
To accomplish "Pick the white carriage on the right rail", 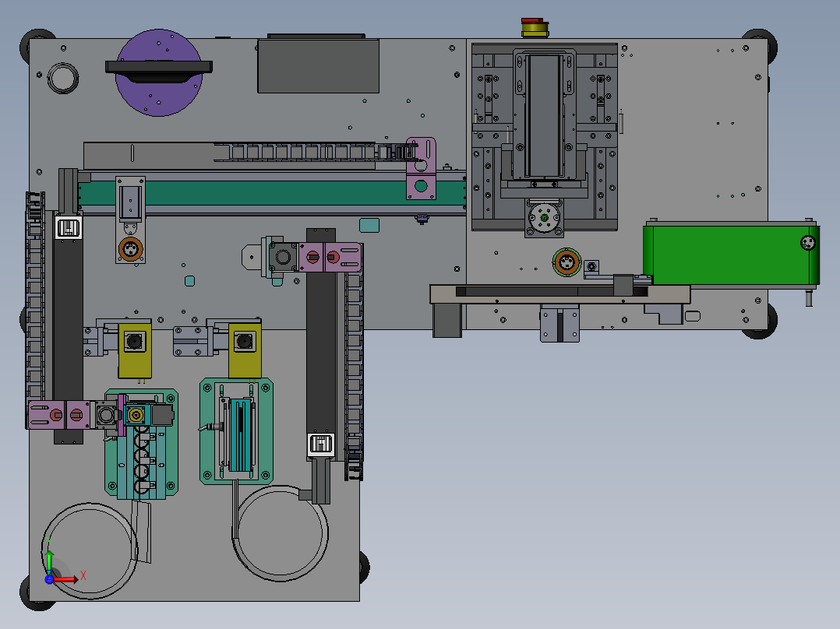I will click(321, 445).
